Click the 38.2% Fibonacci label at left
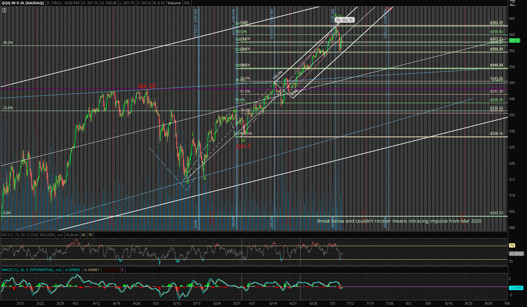 8,42
